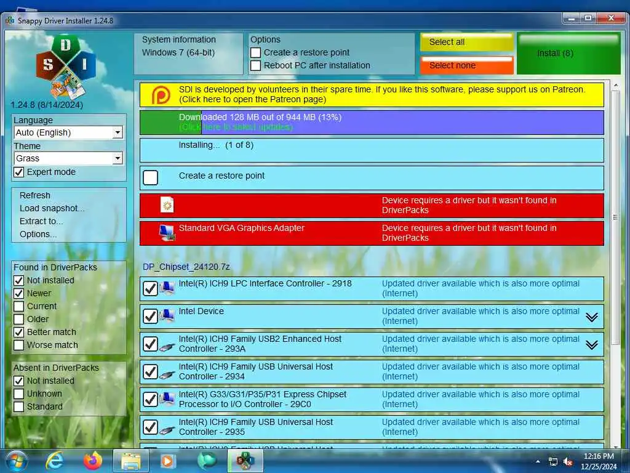
Task: Click the Snappy Driver Installer taskbar icon
Action: click(245, 461)
